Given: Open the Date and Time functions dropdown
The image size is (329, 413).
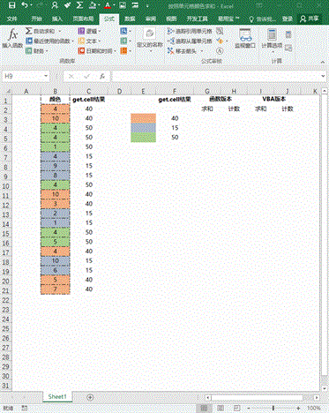Looking at the screenshot, I should pyautogui.click(x=98, y=51).
